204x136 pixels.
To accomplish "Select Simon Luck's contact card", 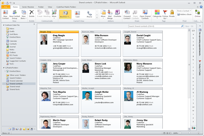I will (x=101, y=72).
